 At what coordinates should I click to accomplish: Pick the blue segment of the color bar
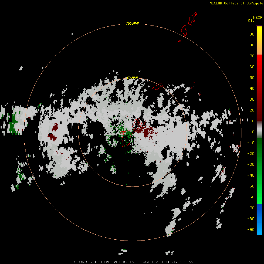259,219
